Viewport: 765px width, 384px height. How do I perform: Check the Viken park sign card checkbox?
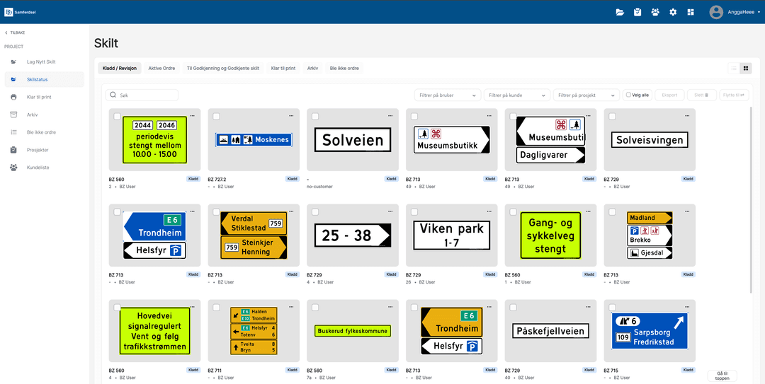[x=414, y=212]
